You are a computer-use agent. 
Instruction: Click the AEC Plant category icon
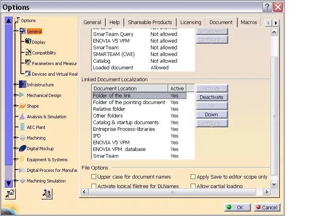[22, 127]
